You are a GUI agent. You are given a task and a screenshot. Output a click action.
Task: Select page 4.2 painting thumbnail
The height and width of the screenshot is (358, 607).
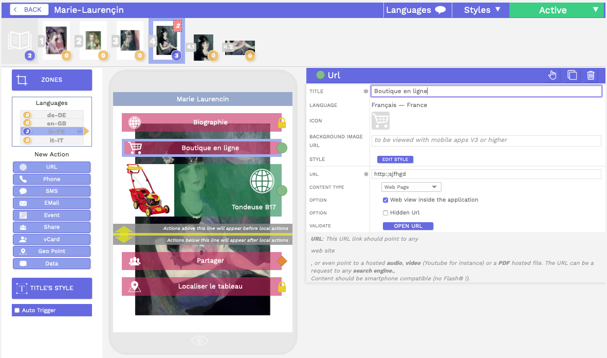[240, 48]
